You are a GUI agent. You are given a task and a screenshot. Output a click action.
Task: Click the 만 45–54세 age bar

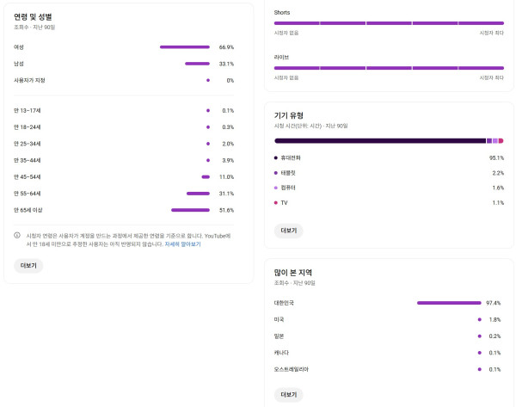[206, 176]
